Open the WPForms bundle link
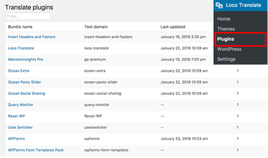The height and width of the screenshot is (158, 268). pos(17,139)
